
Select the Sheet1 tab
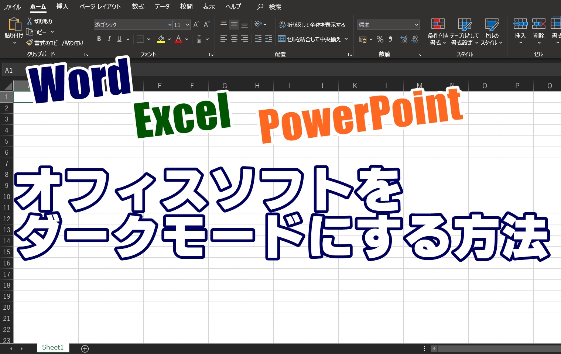pyautogui.click(x=53, y=347)
